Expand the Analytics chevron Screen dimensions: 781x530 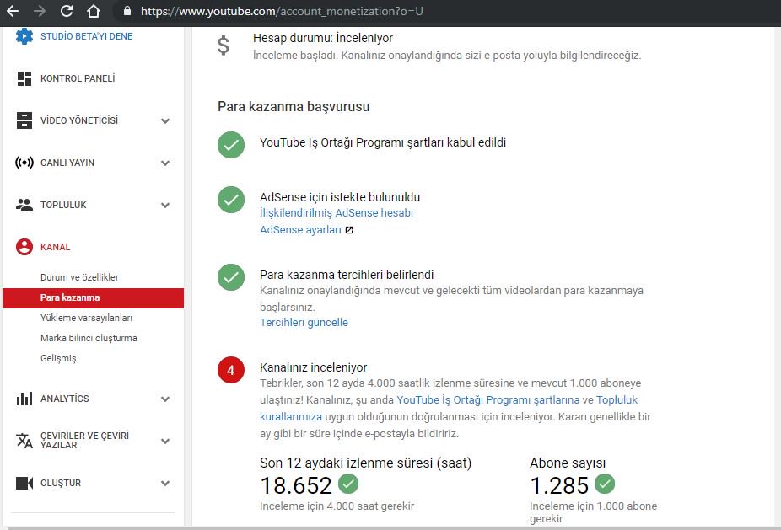point(165,399)
